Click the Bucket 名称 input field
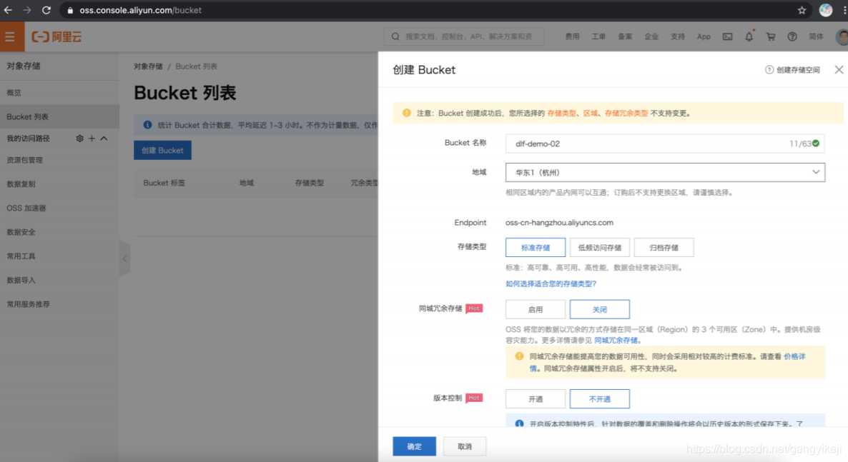848x462 pixels. click(644, 143)
